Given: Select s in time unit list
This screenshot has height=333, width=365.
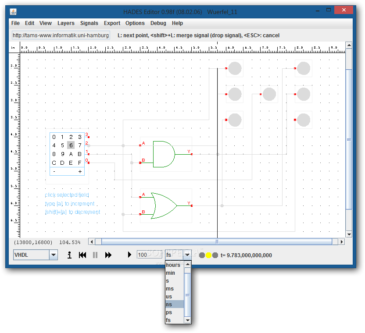Looking at the screenshot, I should pos(175,281).
